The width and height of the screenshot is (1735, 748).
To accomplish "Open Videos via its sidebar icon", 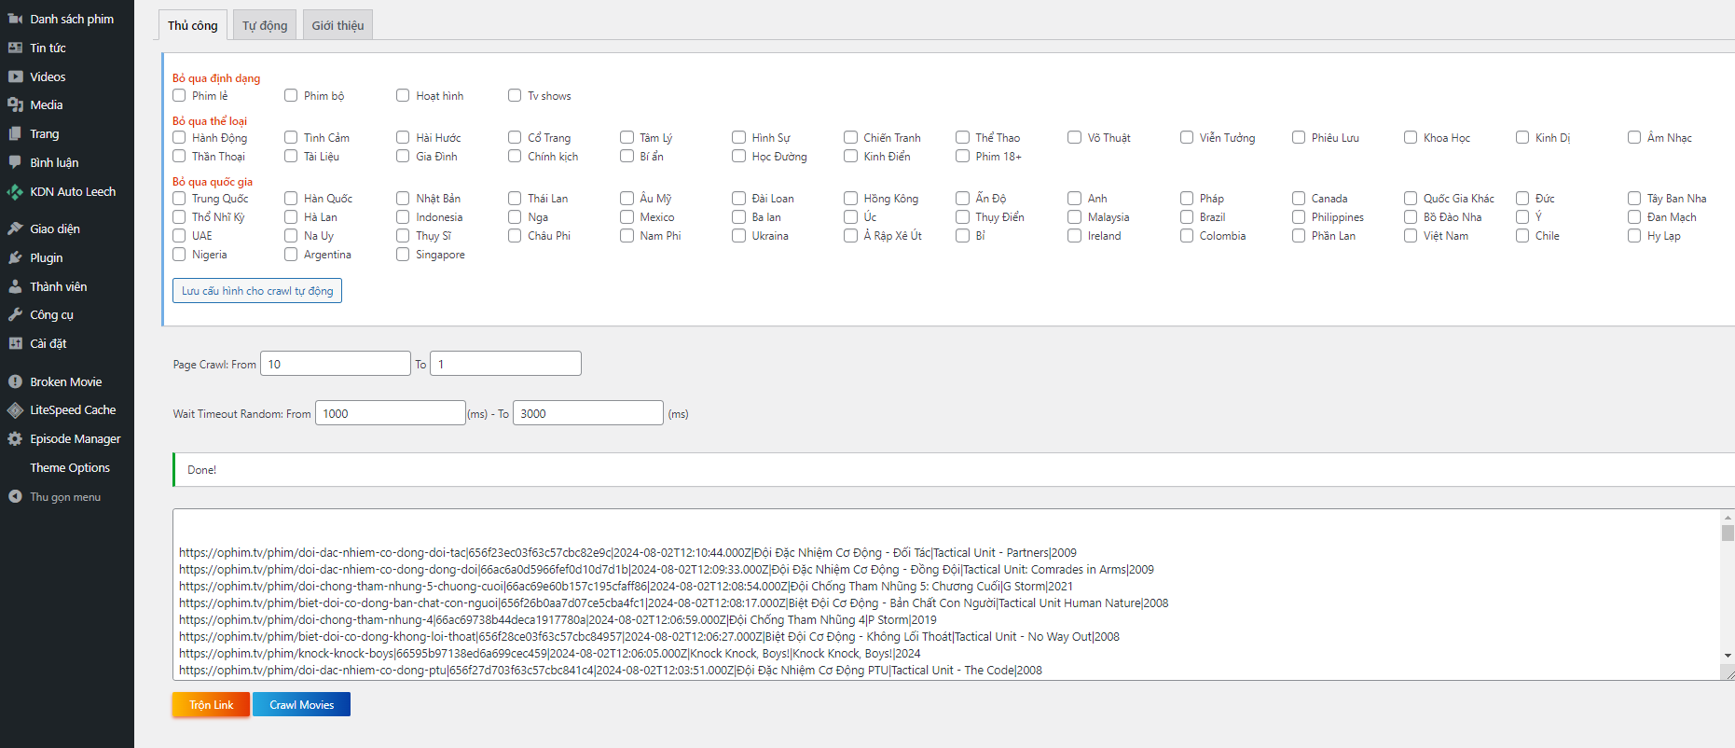I will click(15, 76).
